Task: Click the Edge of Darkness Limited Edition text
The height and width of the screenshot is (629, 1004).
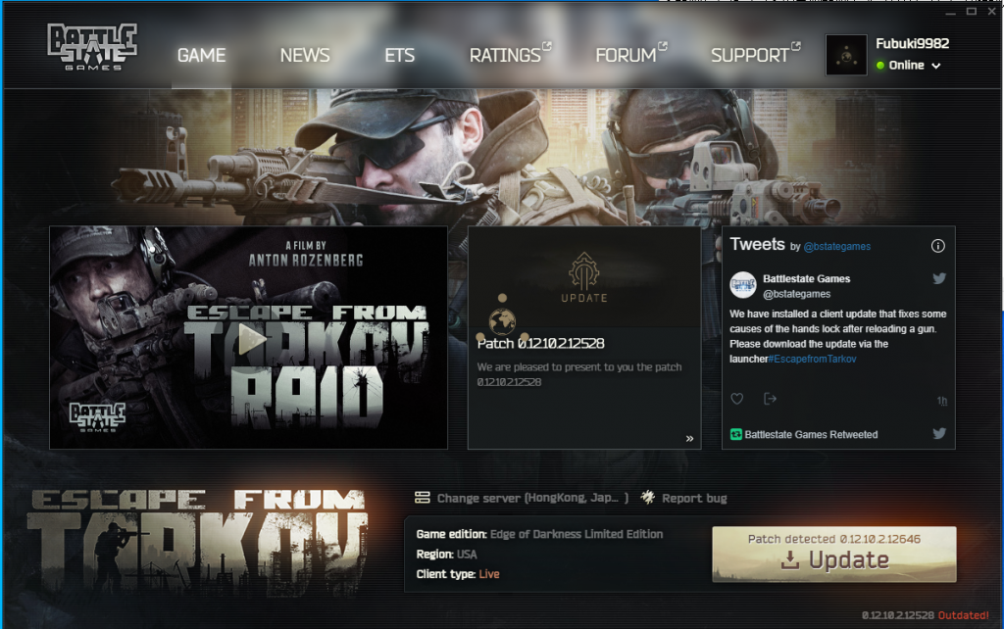Action: 577,534
